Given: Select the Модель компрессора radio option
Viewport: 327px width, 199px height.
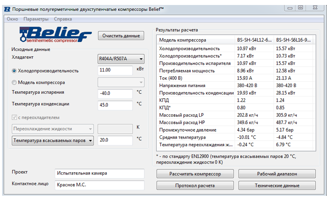Looking at the screenshot, I should tap(15, 82).
